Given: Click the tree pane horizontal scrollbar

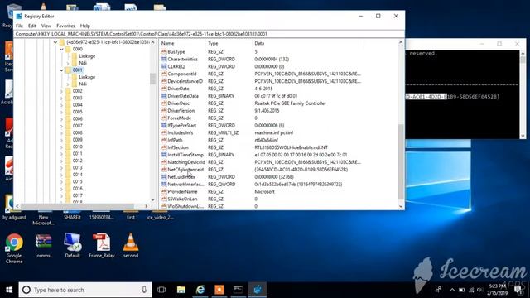Looking at the screenshot, I should click(x=77, y=206).
